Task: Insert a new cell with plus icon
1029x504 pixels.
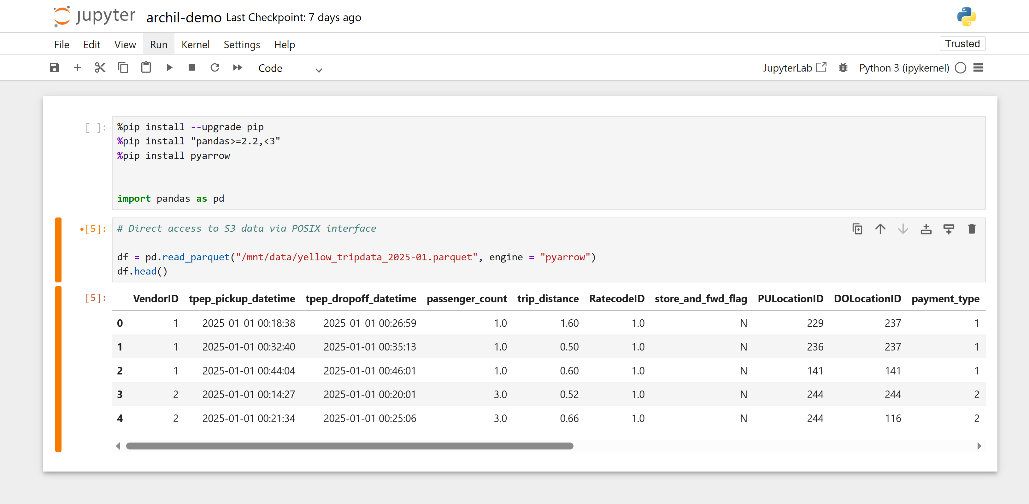Action: pos(78,68)
